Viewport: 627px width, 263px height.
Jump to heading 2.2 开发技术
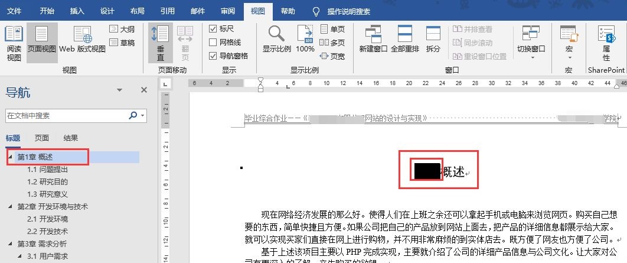click(x=47, y=231)
